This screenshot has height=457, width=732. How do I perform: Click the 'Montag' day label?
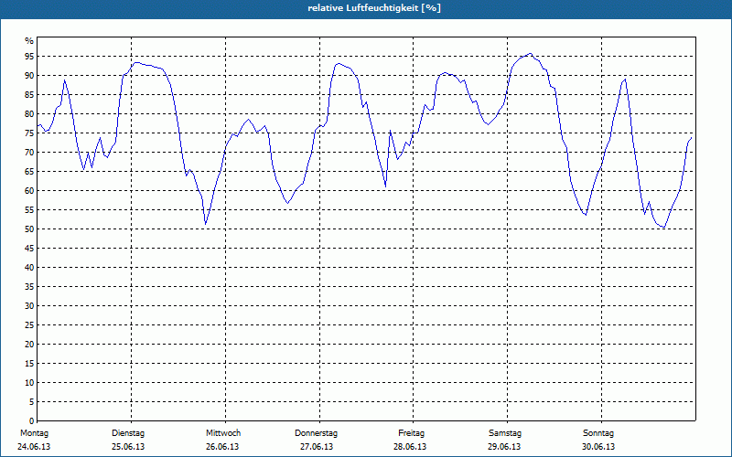(x=34, y=433)
